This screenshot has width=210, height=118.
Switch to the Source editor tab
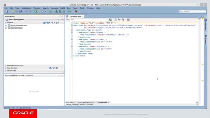pyautogui.click(x=68, y=105)
